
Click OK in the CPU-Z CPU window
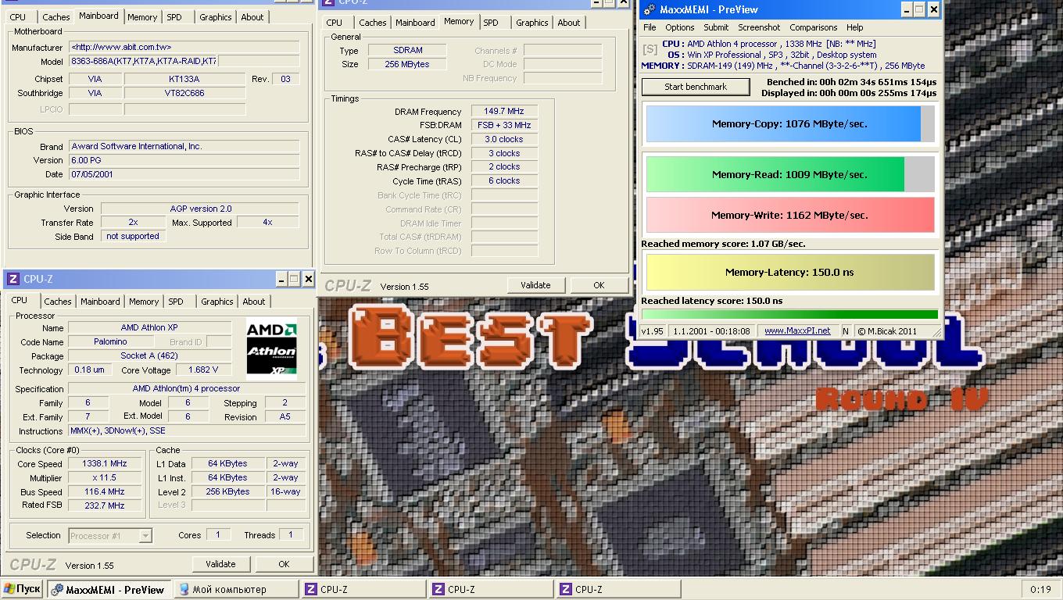click(284, 564)
